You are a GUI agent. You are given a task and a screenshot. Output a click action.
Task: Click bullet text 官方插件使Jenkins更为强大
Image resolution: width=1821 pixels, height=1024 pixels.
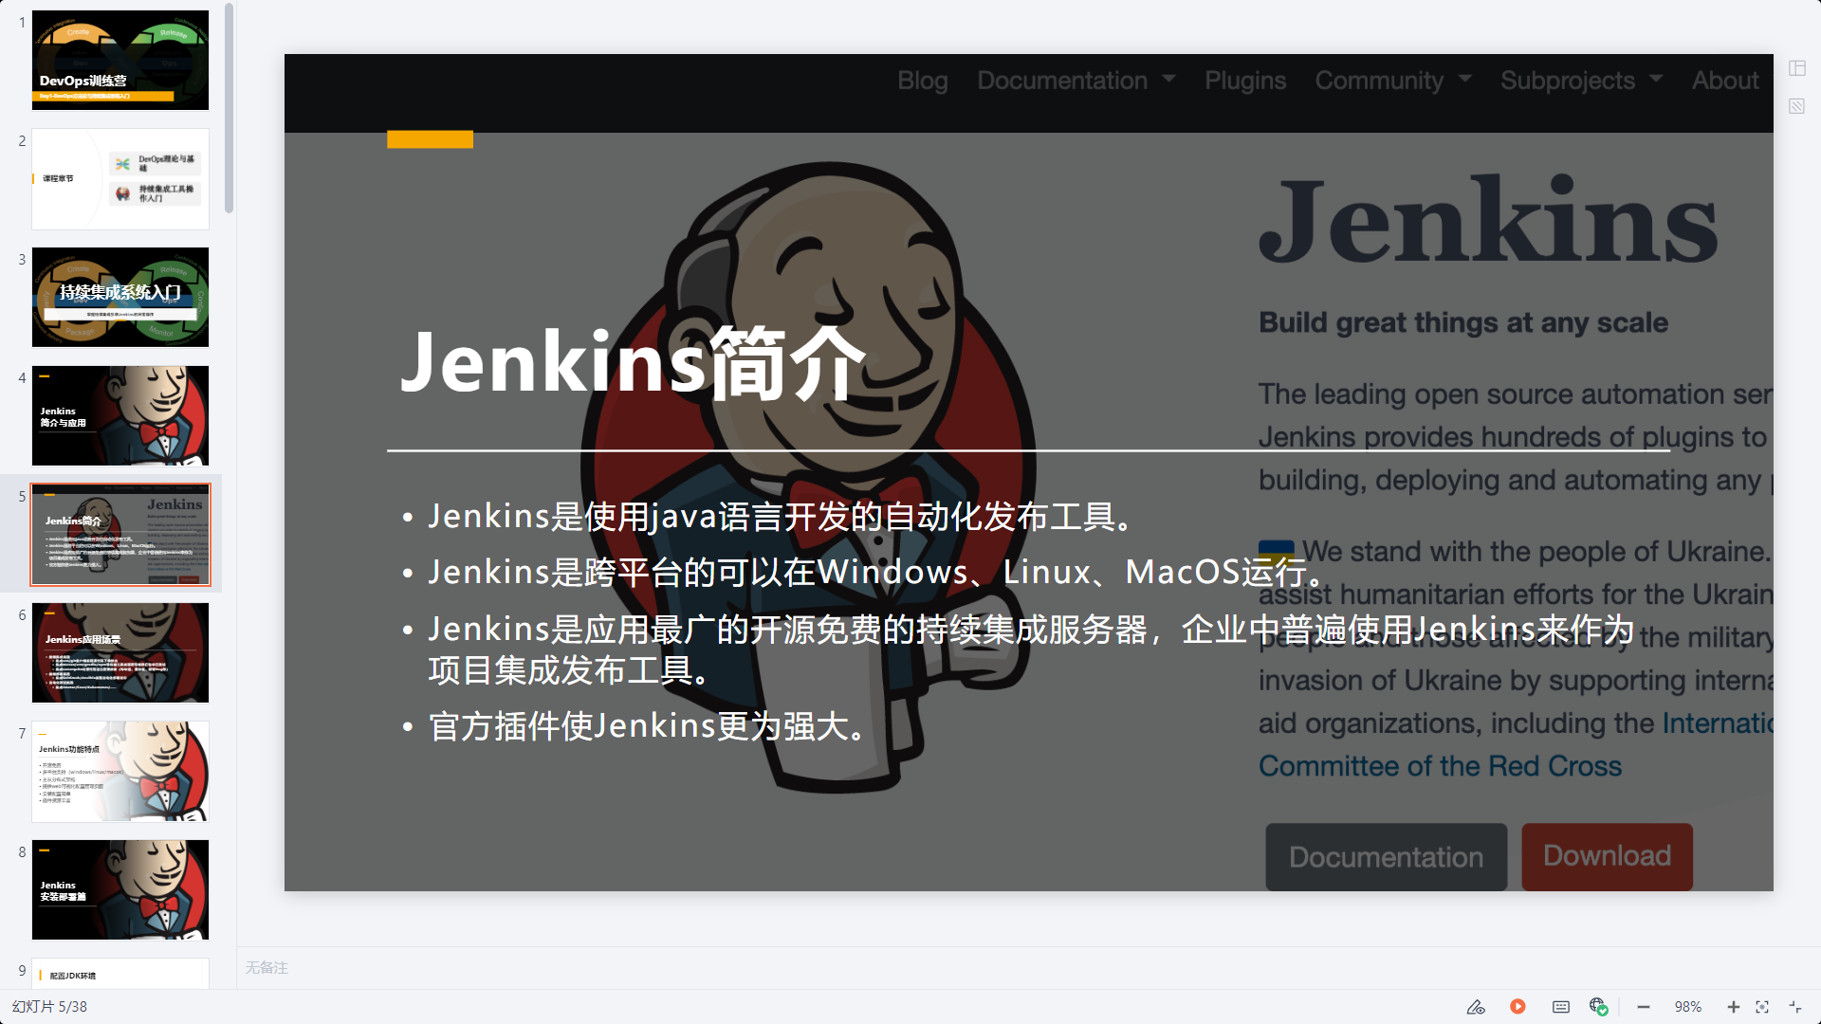[x=647, y=726]
